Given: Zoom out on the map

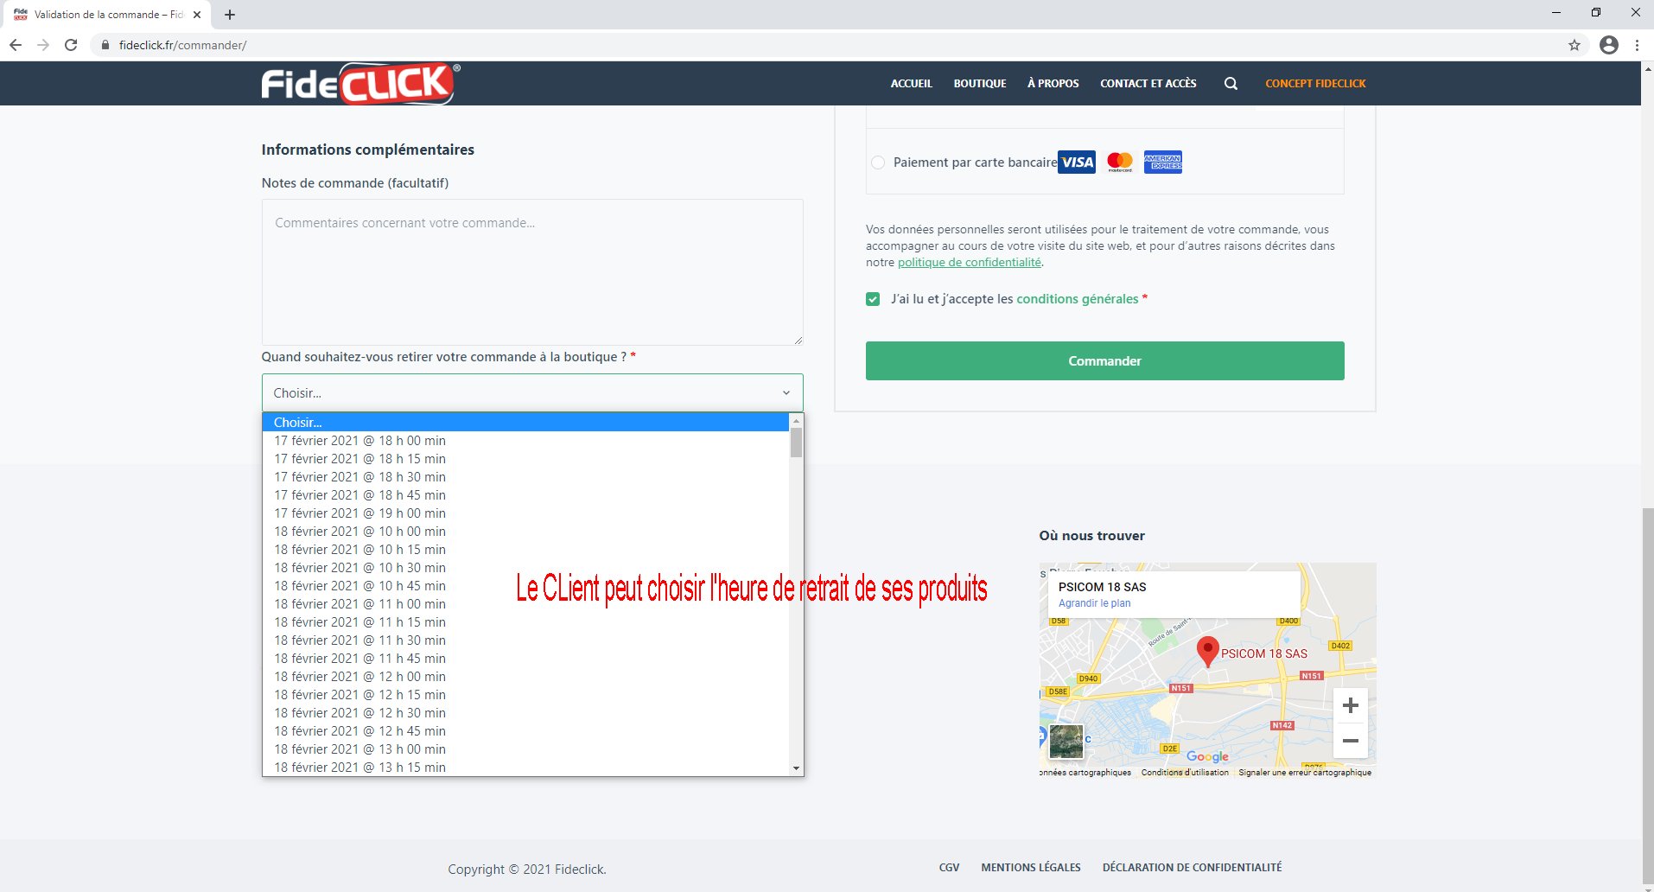Looking at the screenshot, I should pyautogui.click(x=1350, y=741).
